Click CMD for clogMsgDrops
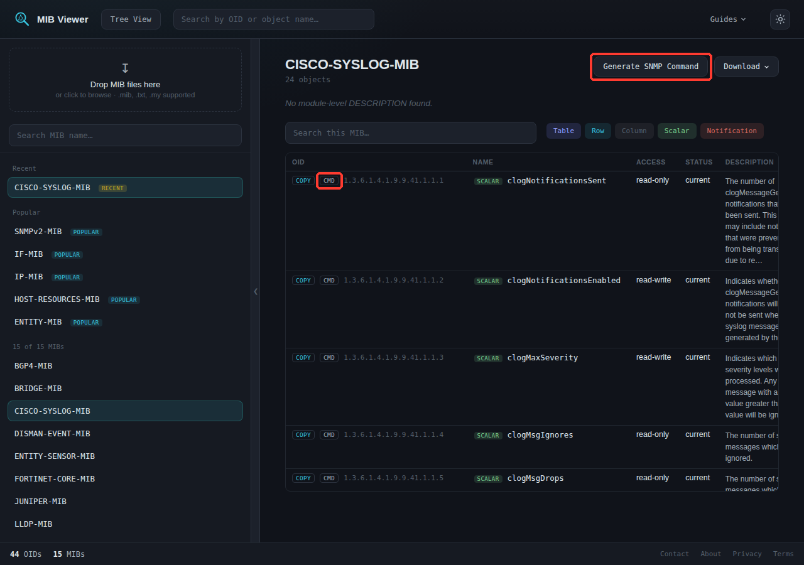804x565 pixels. (x=329, y=478)
